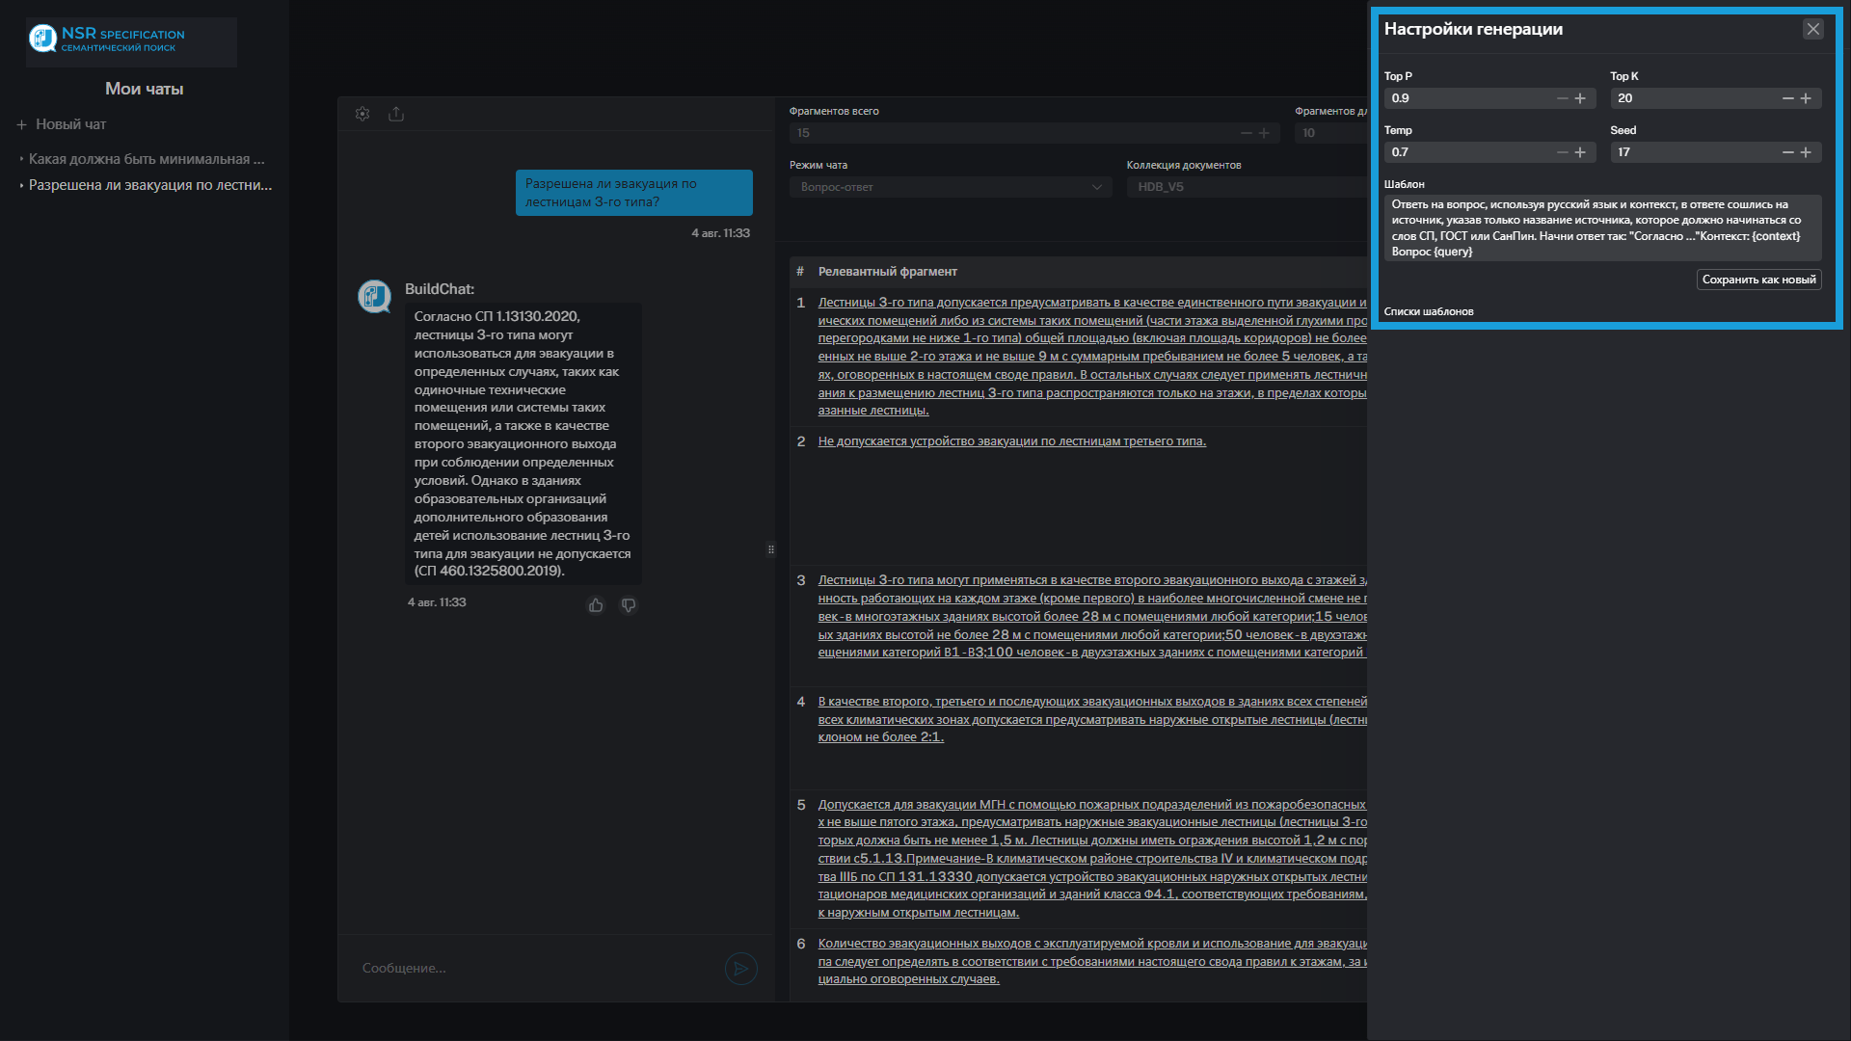This screenshot has width=1851, height=1041.
Task: Decrease Top P value with minus
Action: click(1562, 98)
